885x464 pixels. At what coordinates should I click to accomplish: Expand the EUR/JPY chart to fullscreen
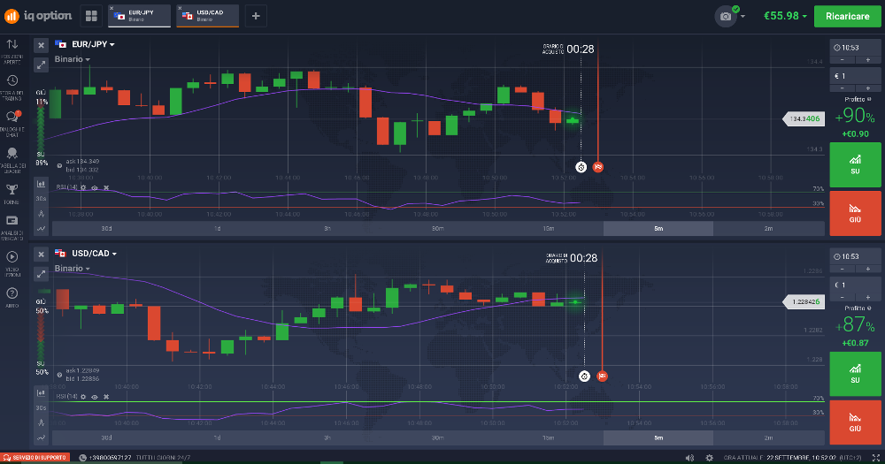(42, 65)
